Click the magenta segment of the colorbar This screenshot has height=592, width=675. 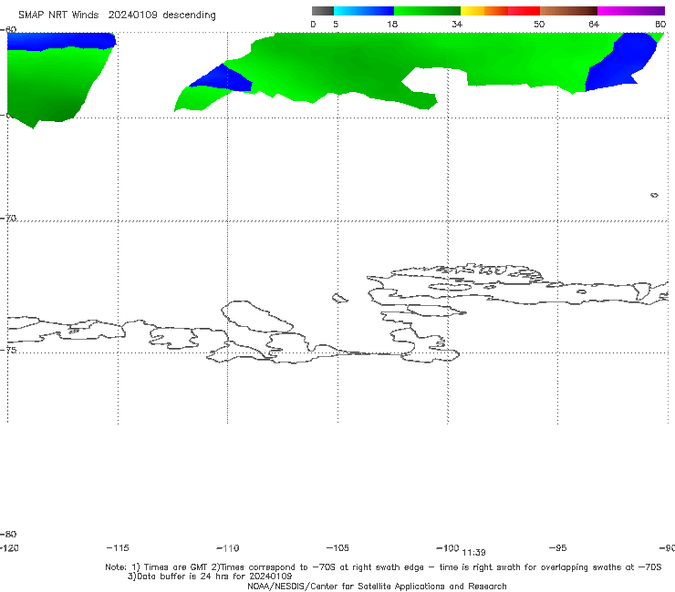[x=631, y=11]
